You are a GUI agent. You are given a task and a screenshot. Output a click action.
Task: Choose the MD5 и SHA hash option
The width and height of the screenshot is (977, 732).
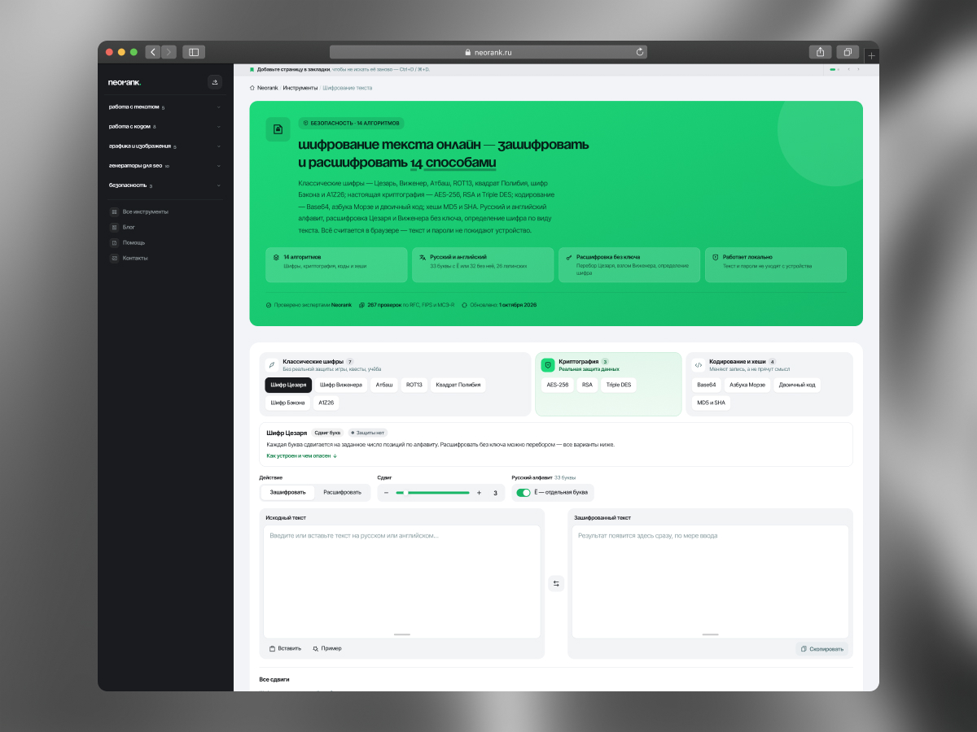tap(711, 403)
